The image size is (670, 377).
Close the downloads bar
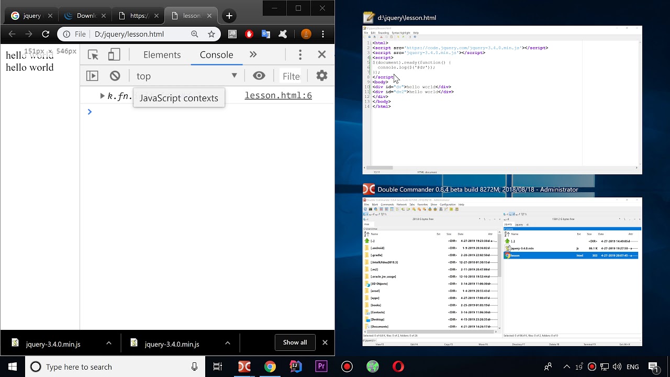[x=325, y=342]
